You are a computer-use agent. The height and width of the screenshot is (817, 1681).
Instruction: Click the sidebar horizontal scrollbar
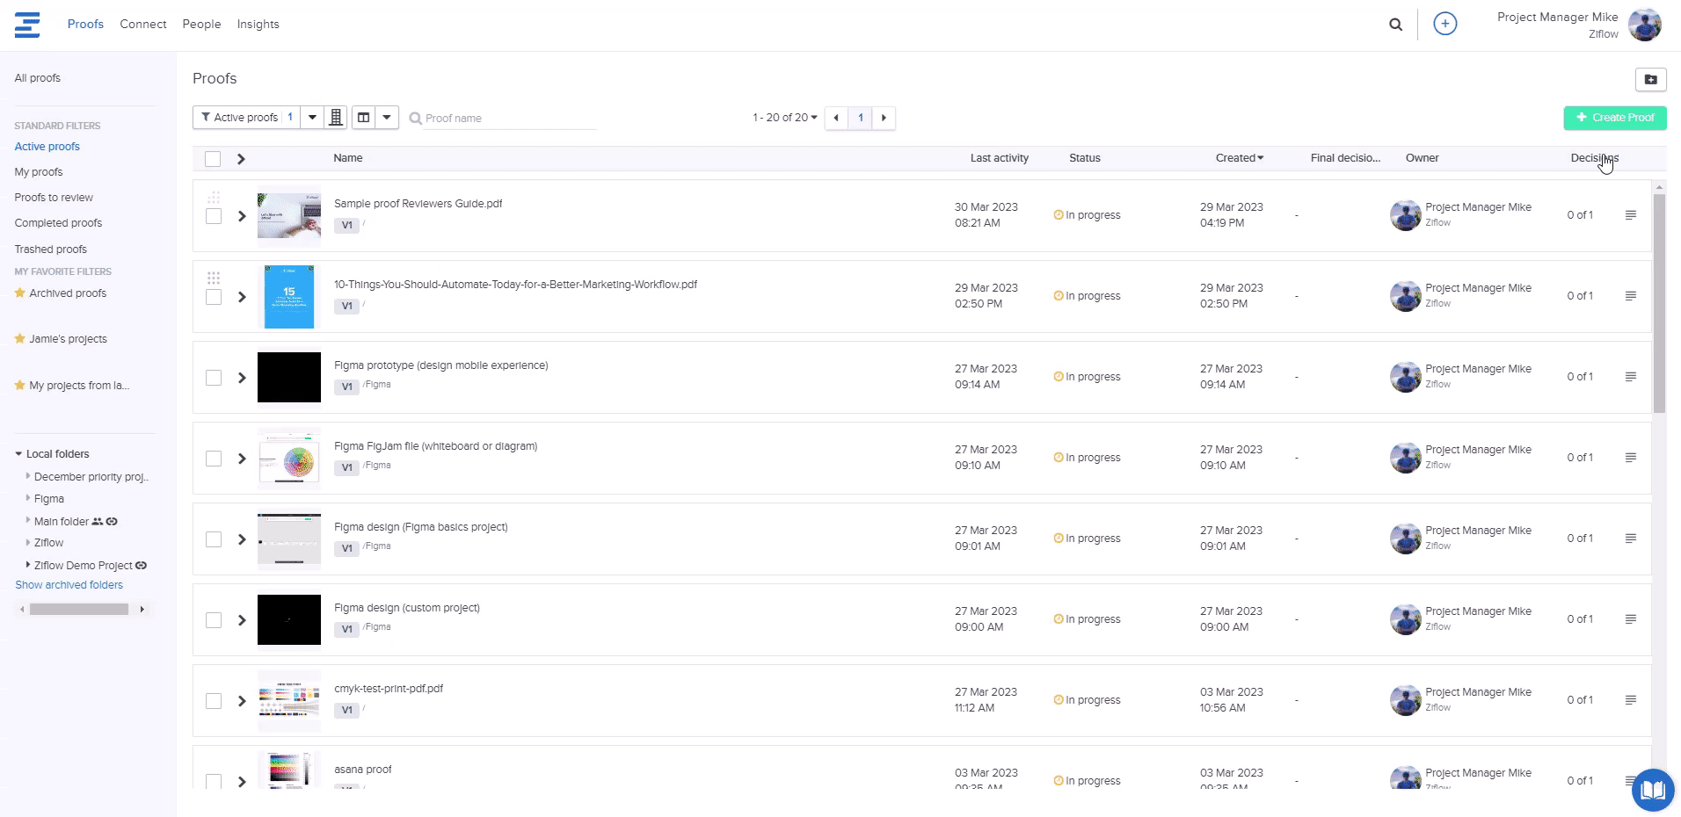79,610
